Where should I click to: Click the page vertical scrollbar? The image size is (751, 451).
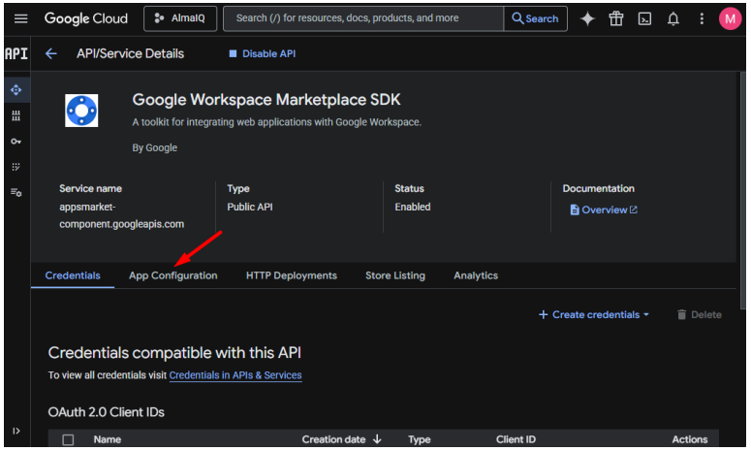742,192
